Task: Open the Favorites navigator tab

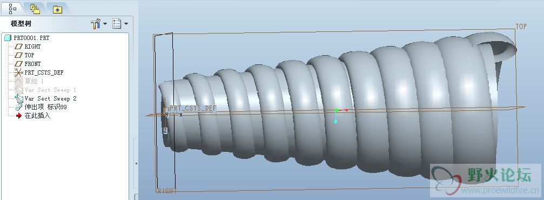Action: (58, 9)
